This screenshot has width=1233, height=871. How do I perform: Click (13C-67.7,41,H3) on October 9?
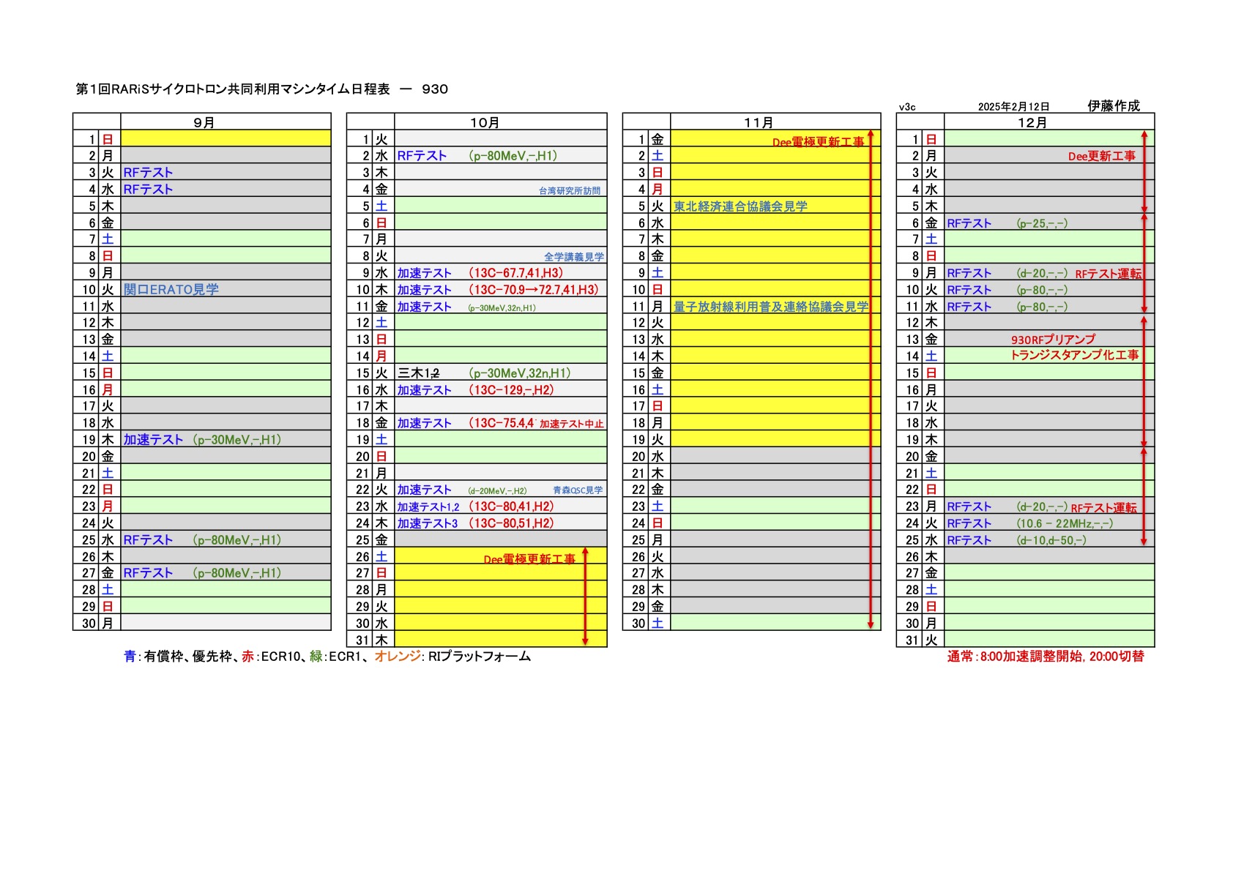tap(516, 273)
